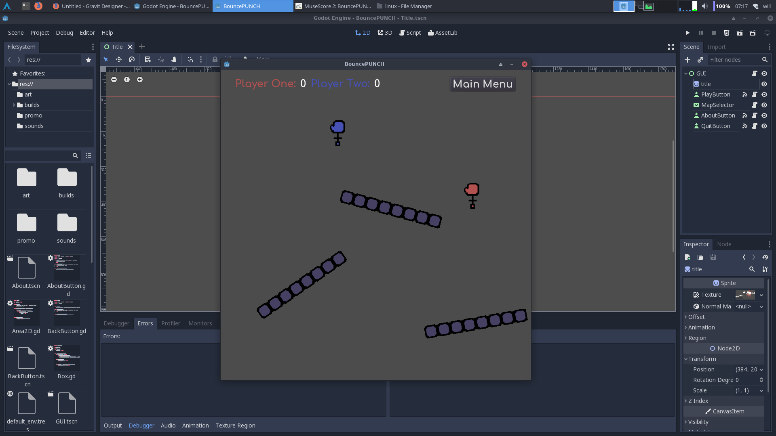The height and width of the screenshot is (436, 776).
Task: Expand the Position value dropdown
Action: (761, 370)
